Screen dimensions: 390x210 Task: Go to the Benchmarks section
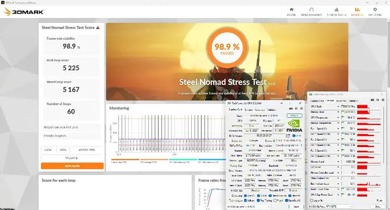312,12
